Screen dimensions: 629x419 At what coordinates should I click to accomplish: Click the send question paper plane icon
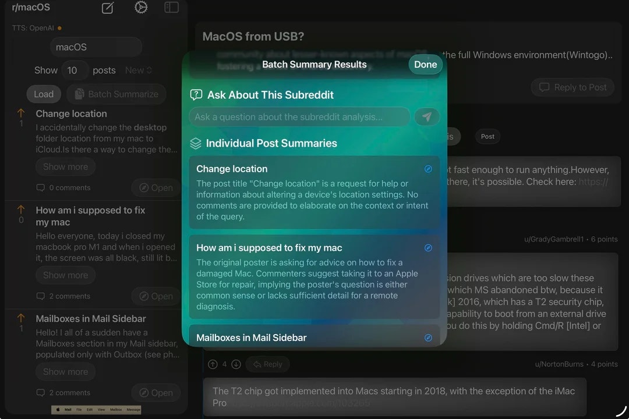coord(427,116)
